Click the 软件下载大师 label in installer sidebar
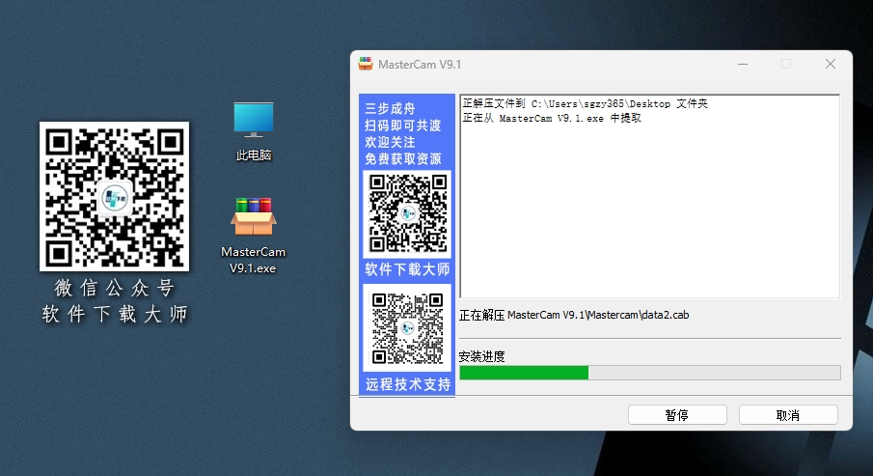Viewport: 873px width, 476px height. [x=407, y=269]
